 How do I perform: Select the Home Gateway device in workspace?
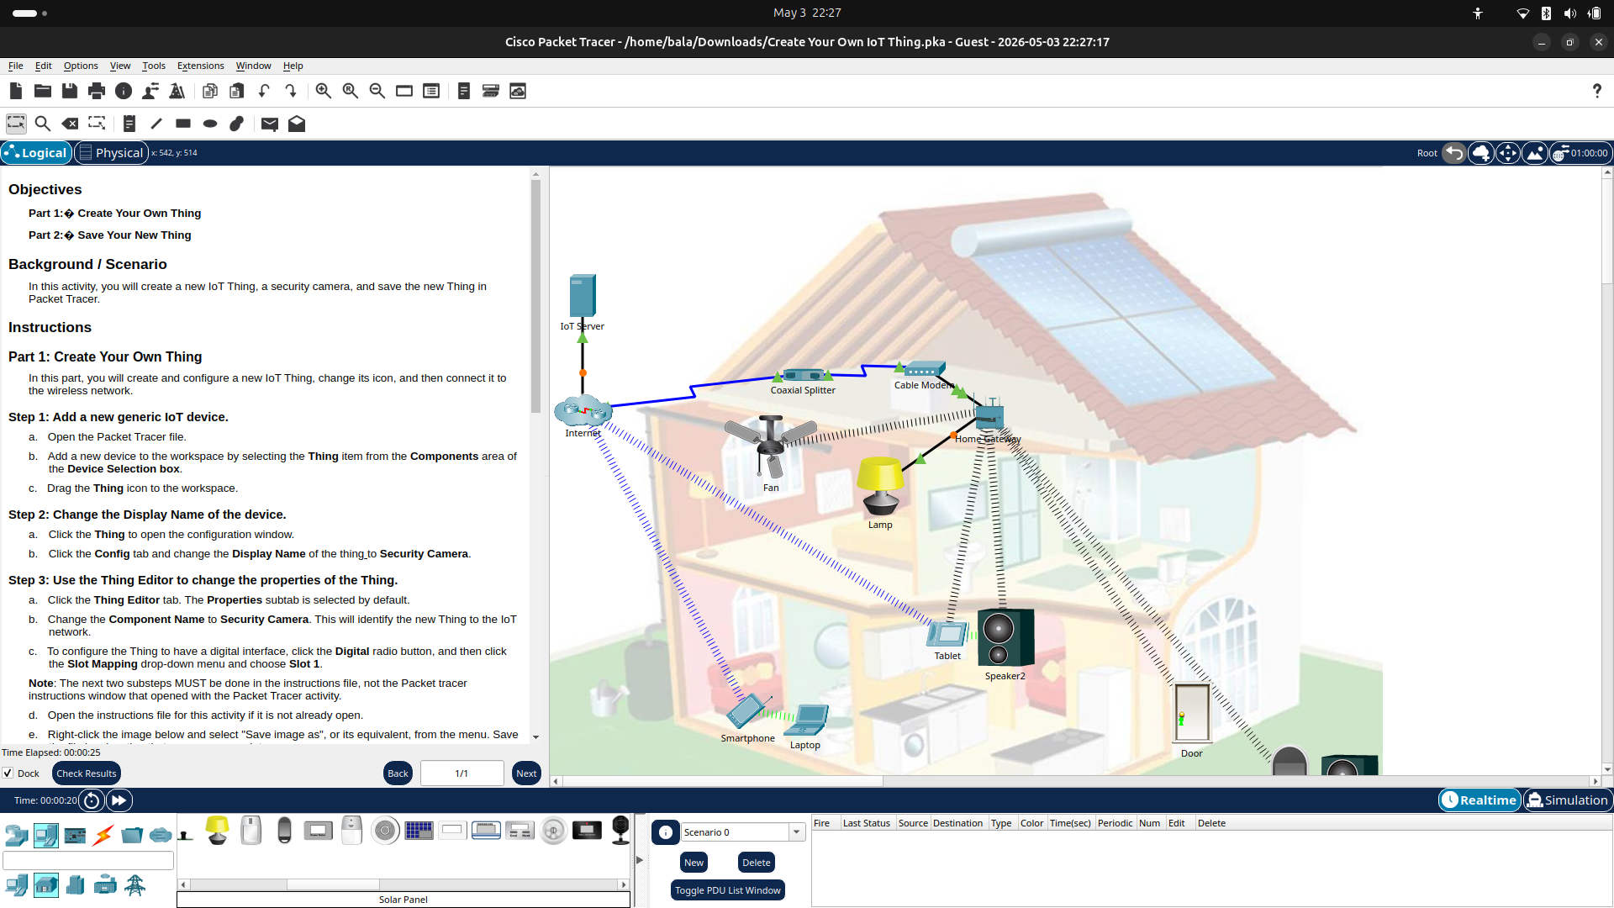tap(989, 416)
